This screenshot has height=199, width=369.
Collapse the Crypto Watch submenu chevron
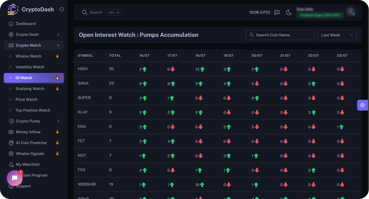pyautogui.click(x=58, y=45)
